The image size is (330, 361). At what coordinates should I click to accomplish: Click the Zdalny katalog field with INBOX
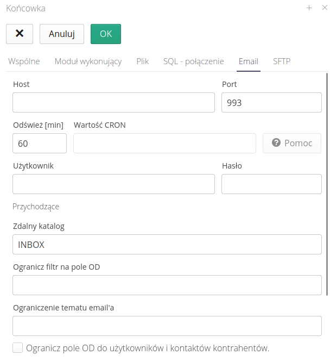click(x=167, y=245)
